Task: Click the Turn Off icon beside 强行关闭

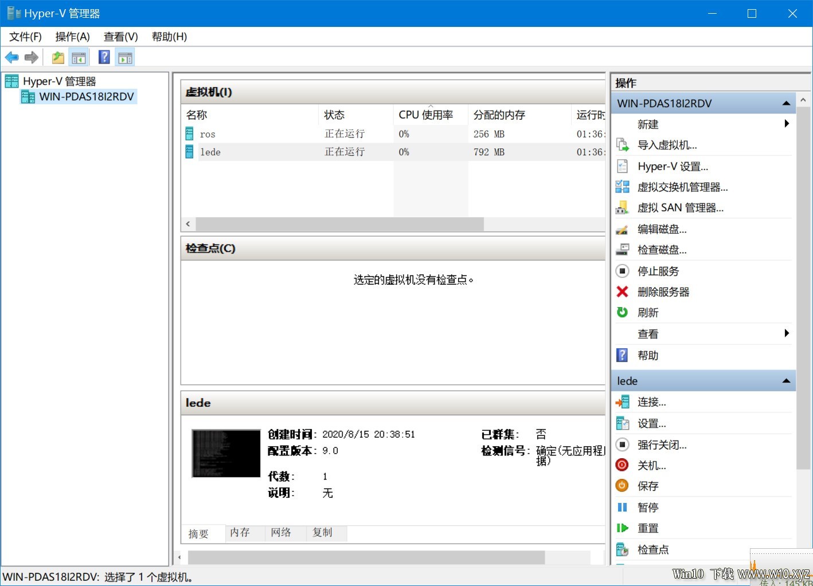Action: (622, 445)
